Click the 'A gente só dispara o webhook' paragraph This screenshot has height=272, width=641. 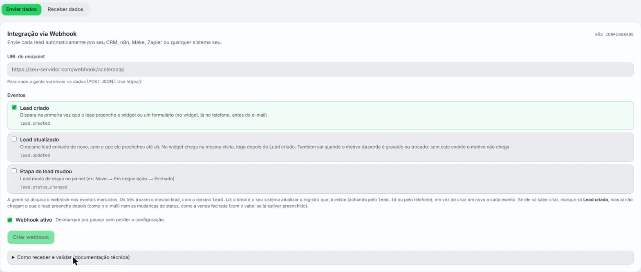[x=320, y=203]
